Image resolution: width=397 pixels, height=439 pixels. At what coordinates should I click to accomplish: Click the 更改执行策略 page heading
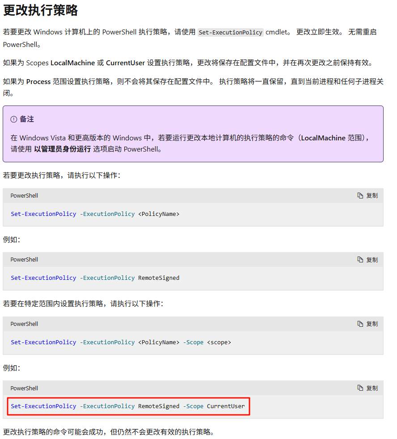tap(41, 11)
